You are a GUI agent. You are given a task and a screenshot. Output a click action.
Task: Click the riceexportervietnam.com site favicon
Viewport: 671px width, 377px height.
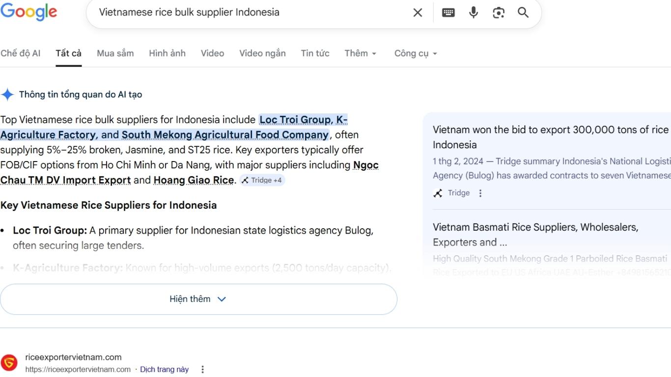[x=9, y=363]
